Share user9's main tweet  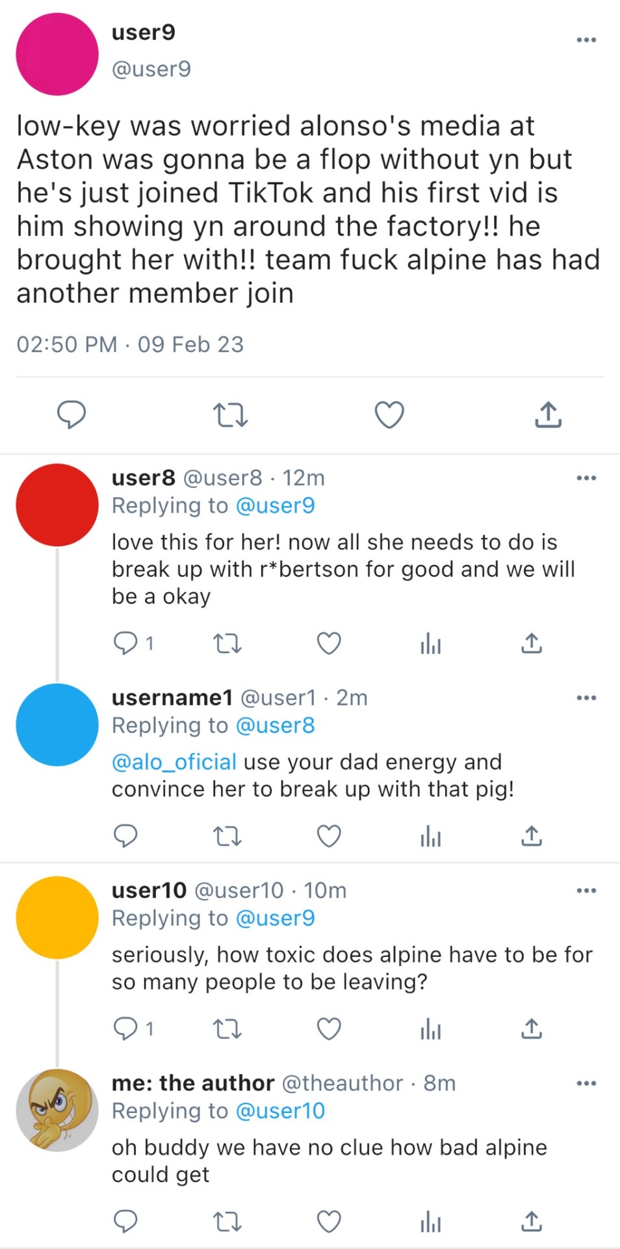point(548,415)
